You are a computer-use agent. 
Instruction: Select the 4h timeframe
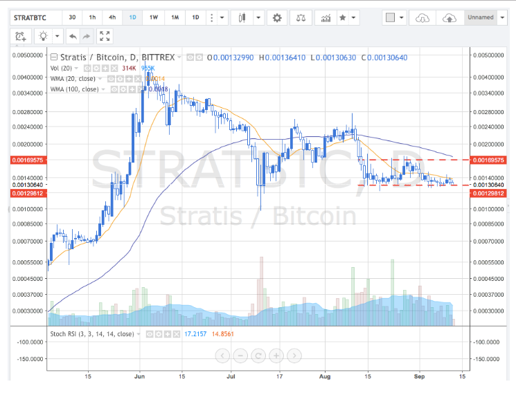112,17
